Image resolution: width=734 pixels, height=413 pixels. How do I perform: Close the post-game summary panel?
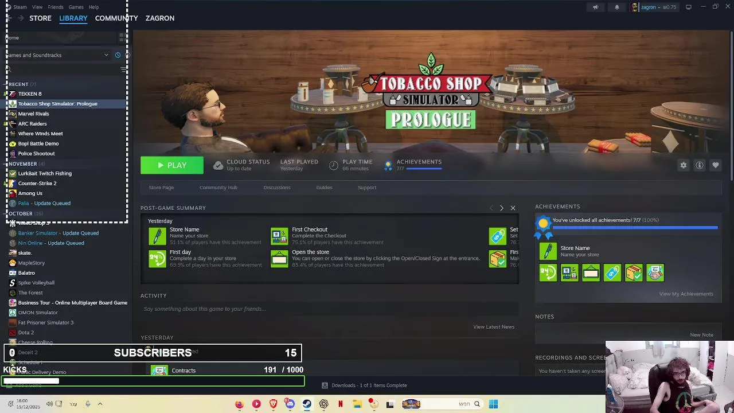pyautogui.click(x=513, y=208)
